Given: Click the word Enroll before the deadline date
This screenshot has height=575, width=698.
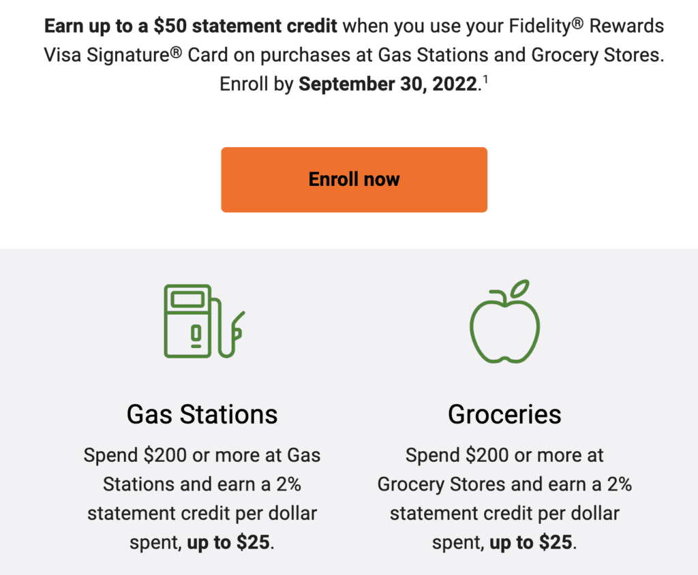Looking at the screenshot, I should coord(243,84).
